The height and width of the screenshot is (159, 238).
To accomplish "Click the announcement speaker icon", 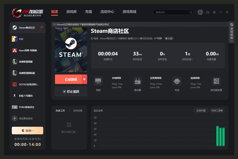I will 54,24.
